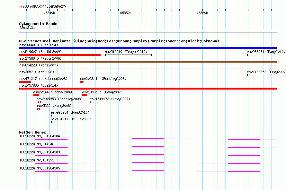Screen dimensions: 286x190
Task: Click the nsv1057835 (Coe2014) label
Action: click(39, 85)
